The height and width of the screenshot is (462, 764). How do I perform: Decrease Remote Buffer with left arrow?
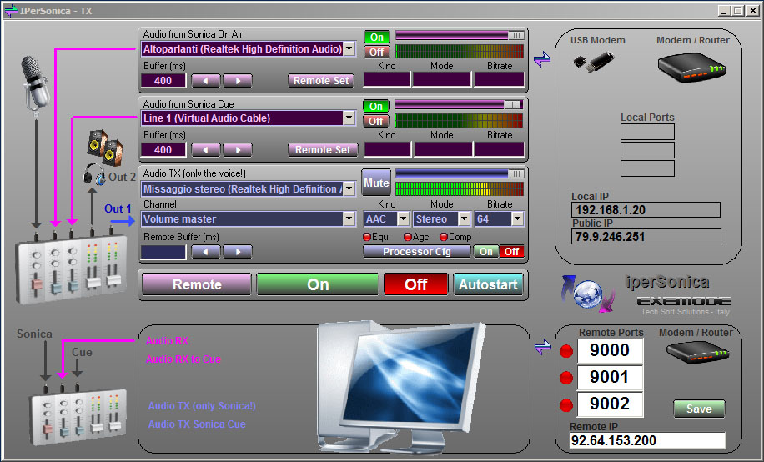(x=206, y=252)
